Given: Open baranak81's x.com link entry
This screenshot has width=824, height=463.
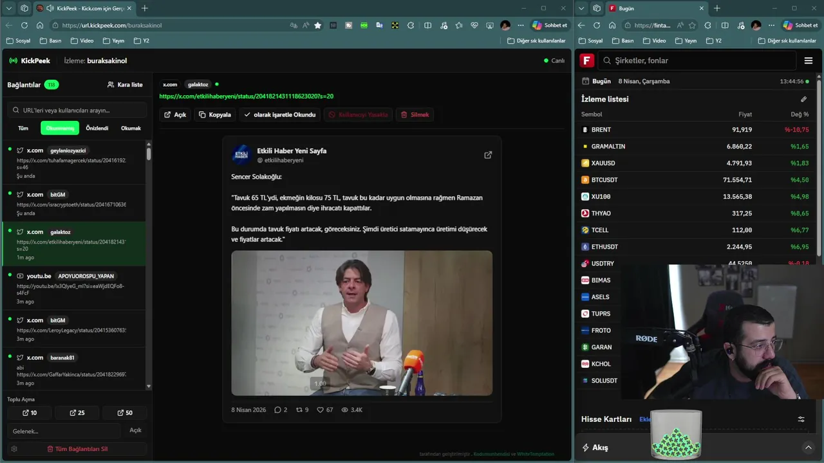Looking at the screenshot, I should click(x=74, y=370).
